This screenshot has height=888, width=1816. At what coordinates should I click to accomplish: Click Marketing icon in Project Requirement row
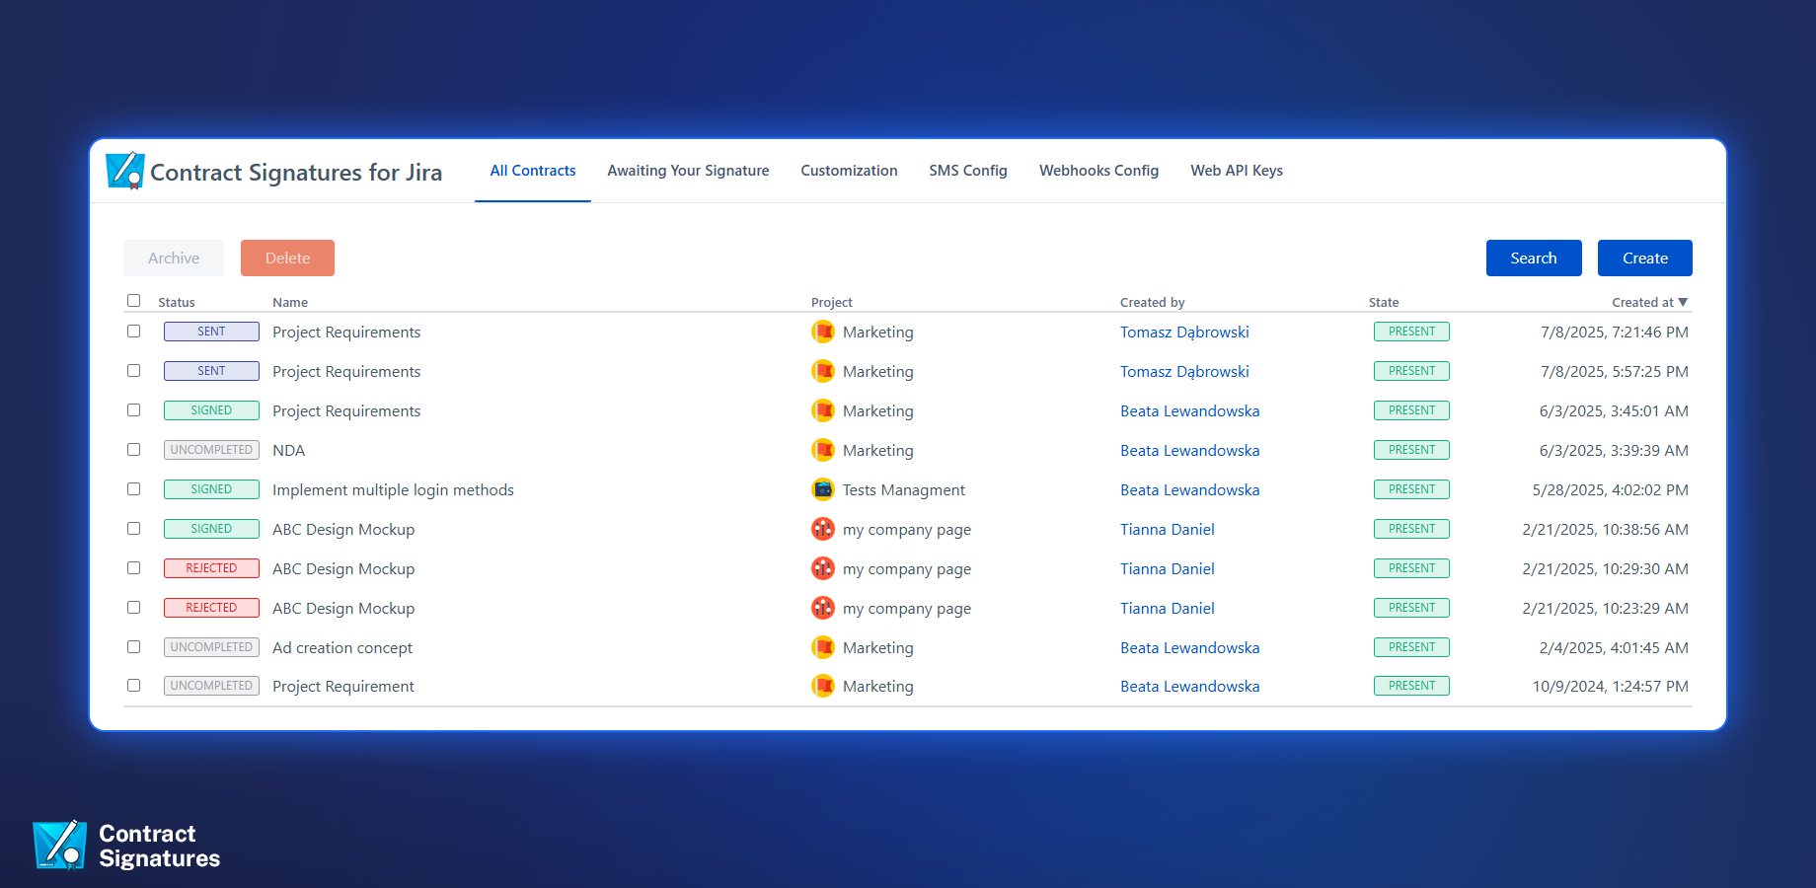pyautogui.click(x=823, y=686)
